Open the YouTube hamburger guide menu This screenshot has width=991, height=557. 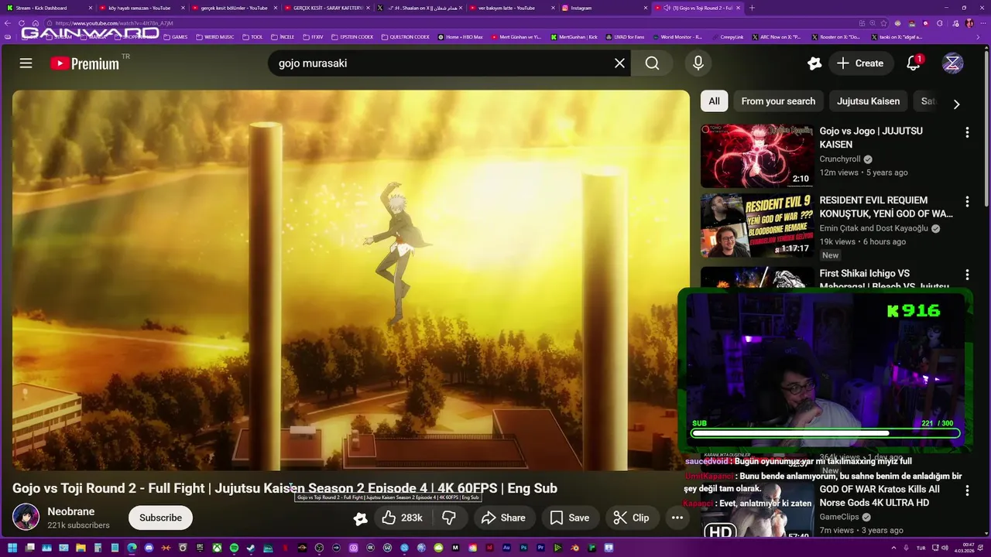(26, 63)
